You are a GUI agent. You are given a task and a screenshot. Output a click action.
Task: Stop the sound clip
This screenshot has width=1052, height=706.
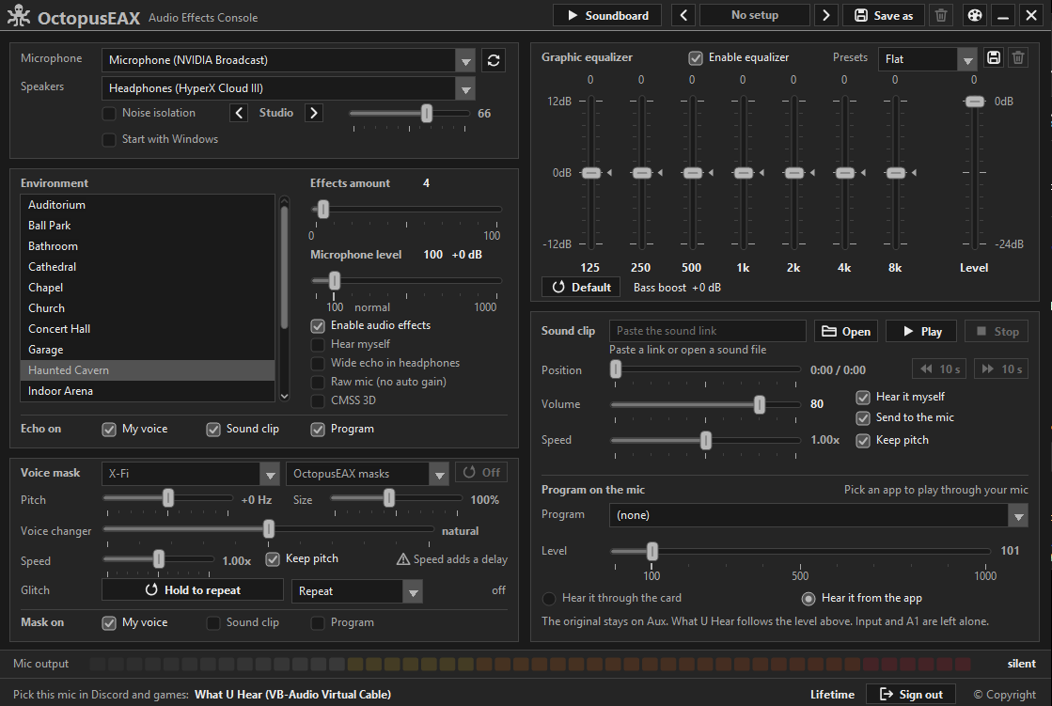tap(997, 332)
